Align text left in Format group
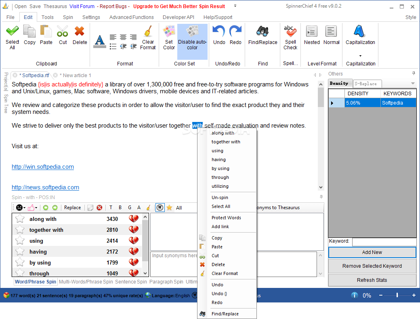The width and height of the screenshot is (420, 319). point(113,37)
